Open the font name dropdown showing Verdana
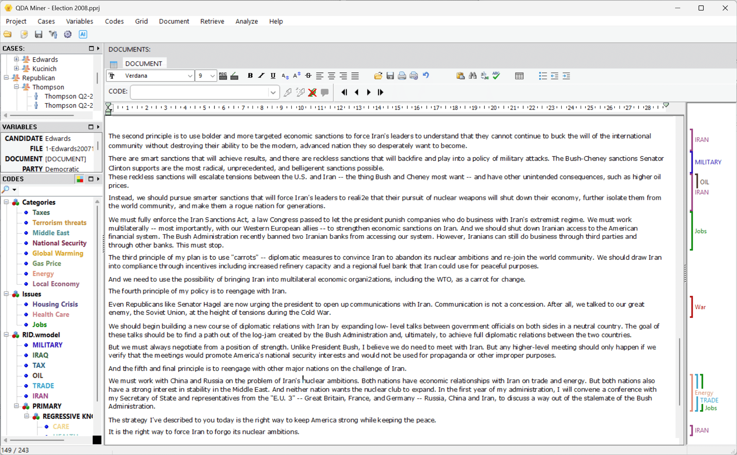The height and width of the screenshot is (455, 737). (190, 76)
